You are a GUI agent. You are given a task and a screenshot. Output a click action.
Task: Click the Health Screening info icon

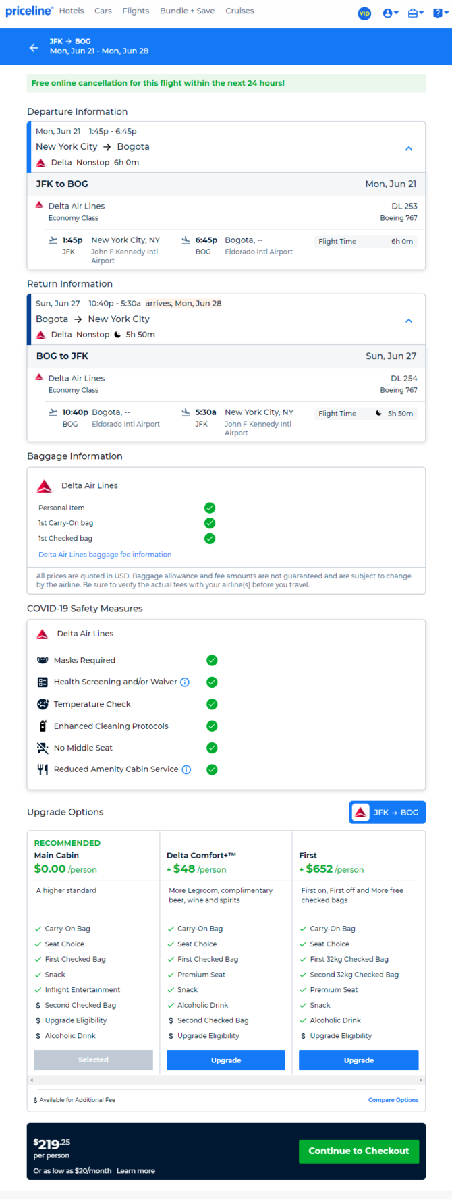point(185,682)
